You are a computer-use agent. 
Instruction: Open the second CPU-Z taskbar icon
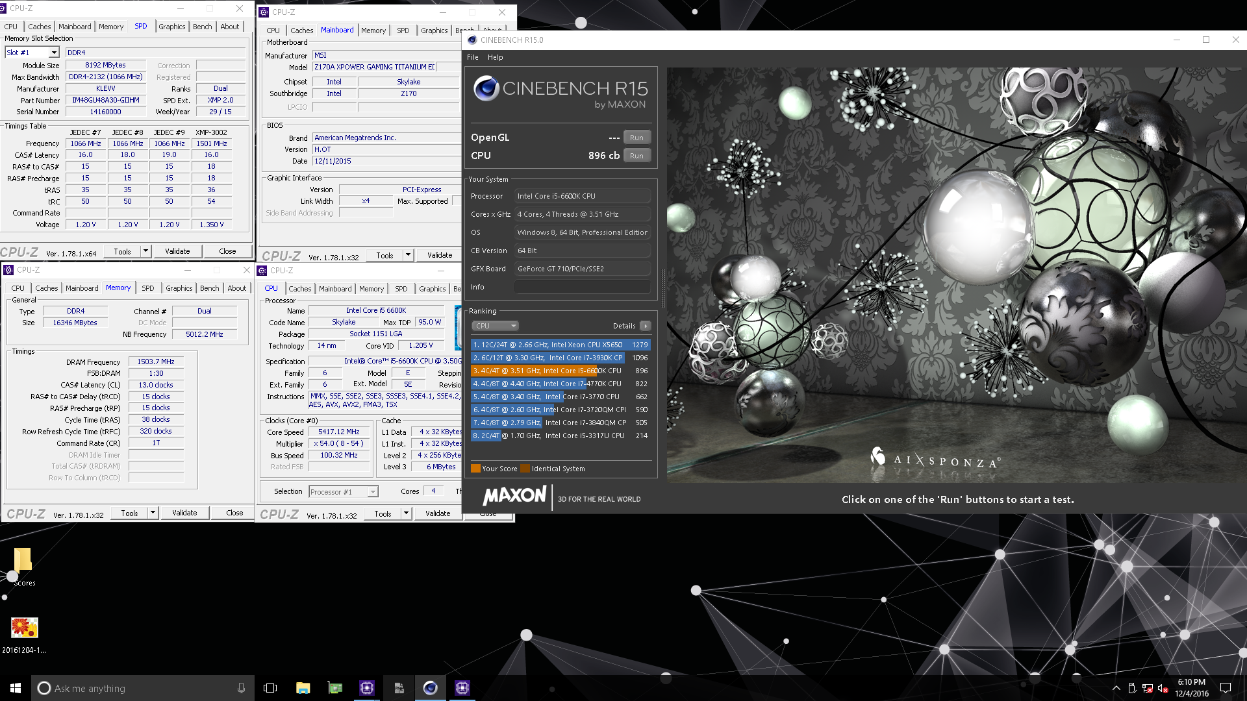pyautogui.click(x=462, y=688)
